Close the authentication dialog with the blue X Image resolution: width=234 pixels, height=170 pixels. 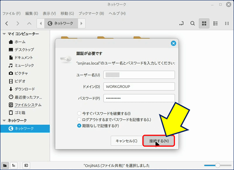tap(173, 43)
